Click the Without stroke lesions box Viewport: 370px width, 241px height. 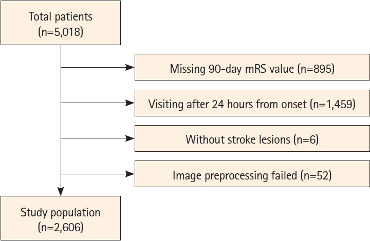[x=252, y=139]
